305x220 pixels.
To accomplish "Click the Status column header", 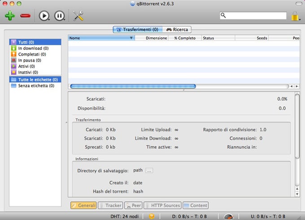I will tap(218, 38).
